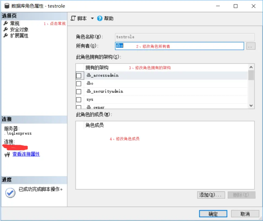This screenshot has width=263, height=221.
Task: Click wrench icon beside 常规
Action: pyautogui.click(x=6, y=23)
